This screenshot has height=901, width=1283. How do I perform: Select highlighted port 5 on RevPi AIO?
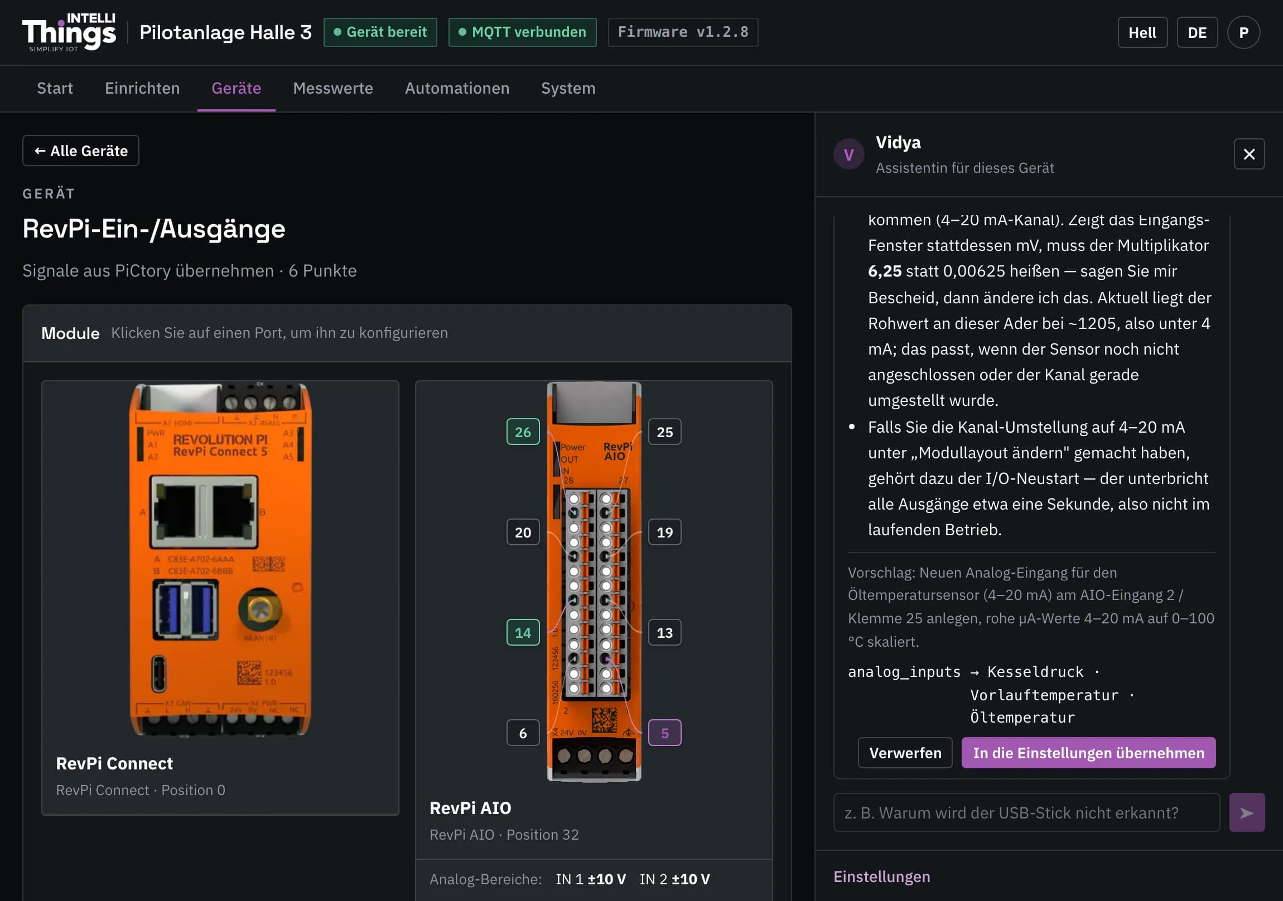point(664,733)
